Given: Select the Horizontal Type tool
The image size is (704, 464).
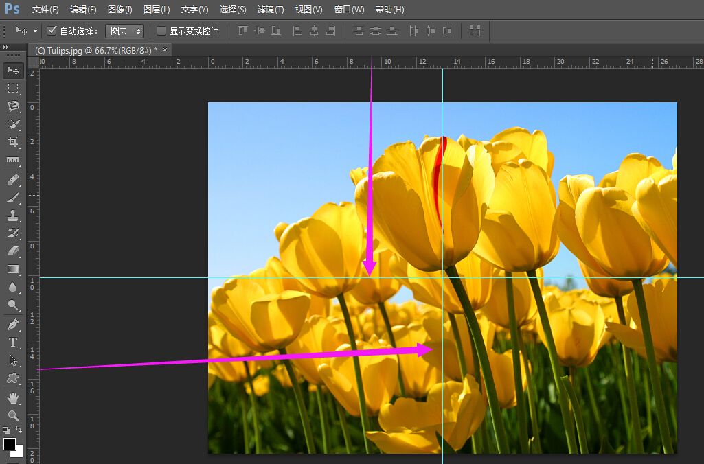Looking at the screenshot, I should (13, 343).
